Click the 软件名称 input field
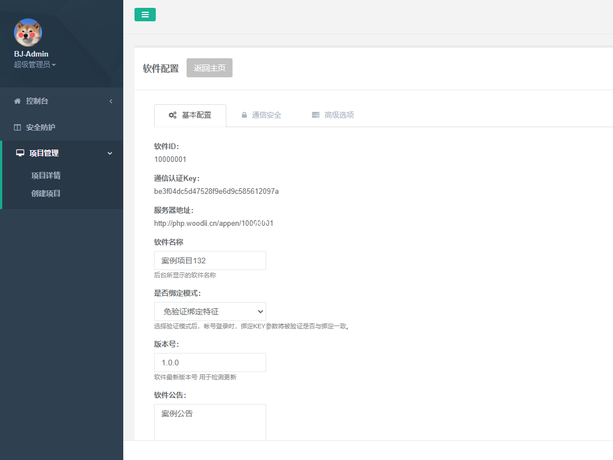Viewport: 613px width, 460px height. tap(210, 261)
